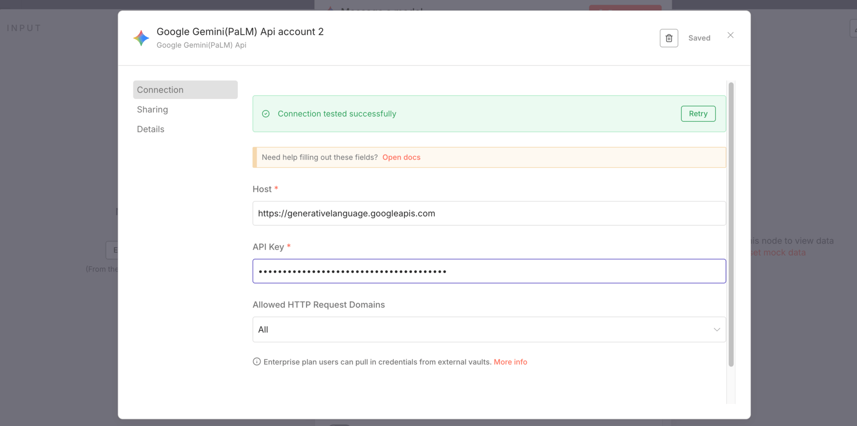Click inside the Host input field
Viewport: 857px width, 426px height.
489,213
